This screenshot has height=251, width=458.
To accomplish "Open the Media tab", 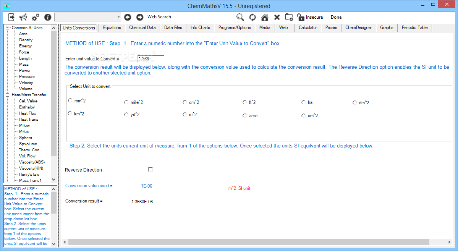I will tap(265, 28).
